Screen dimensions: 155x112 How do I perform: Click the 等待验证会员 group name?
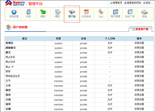click(13, 76)
